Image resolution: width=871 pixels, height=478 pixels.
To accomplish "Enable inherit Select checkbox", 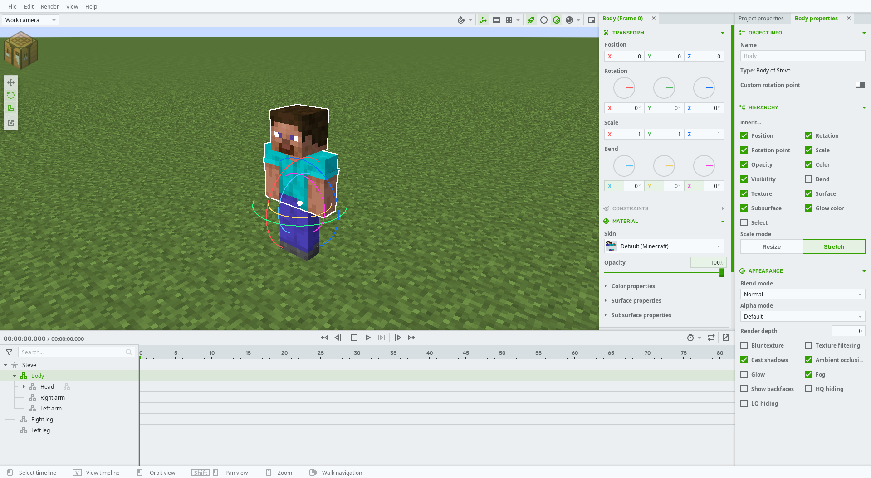I will point(744,222).
